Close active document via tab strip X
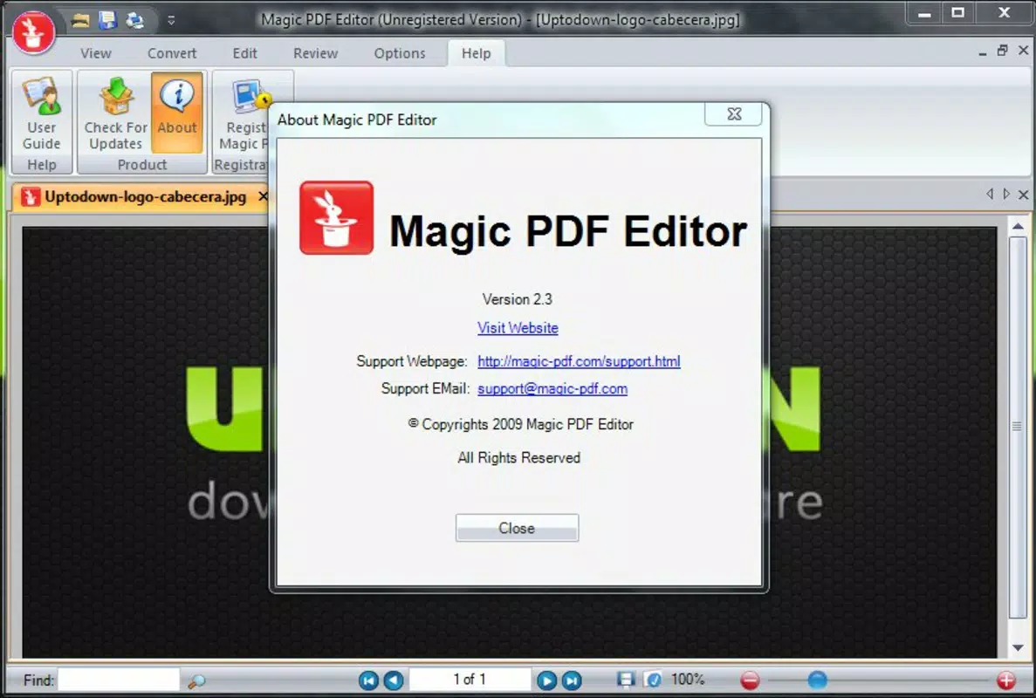Viewport: 1036px width, 698px height. tap(1024, 195)
